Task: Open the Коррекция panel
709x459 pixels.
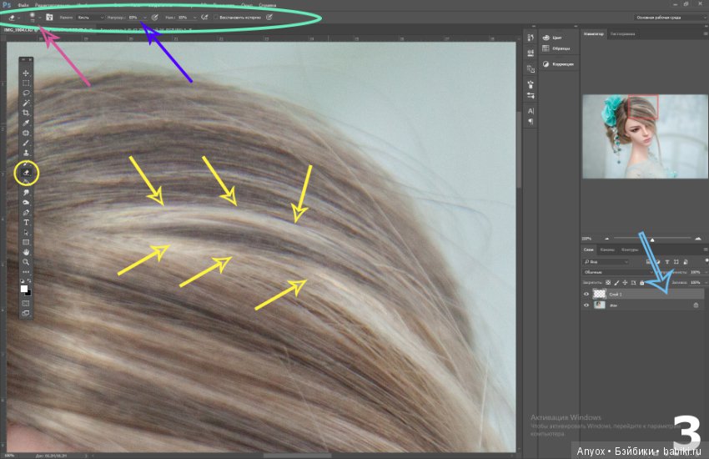Action: 558,64
